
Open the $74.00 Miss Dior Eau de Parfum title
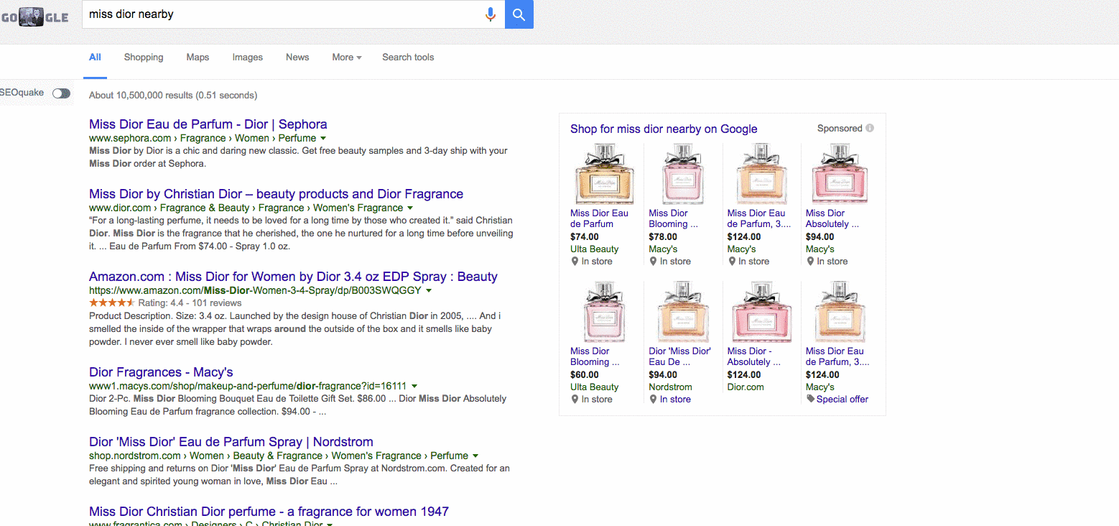(599, 218)
